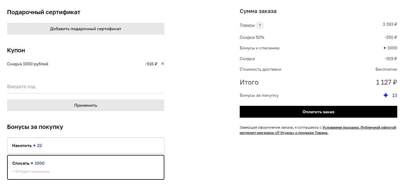Click the + 13 будет начислено note
Image resolution: width=415 pixels, height=196 pixels.
(x=31, y=171)
